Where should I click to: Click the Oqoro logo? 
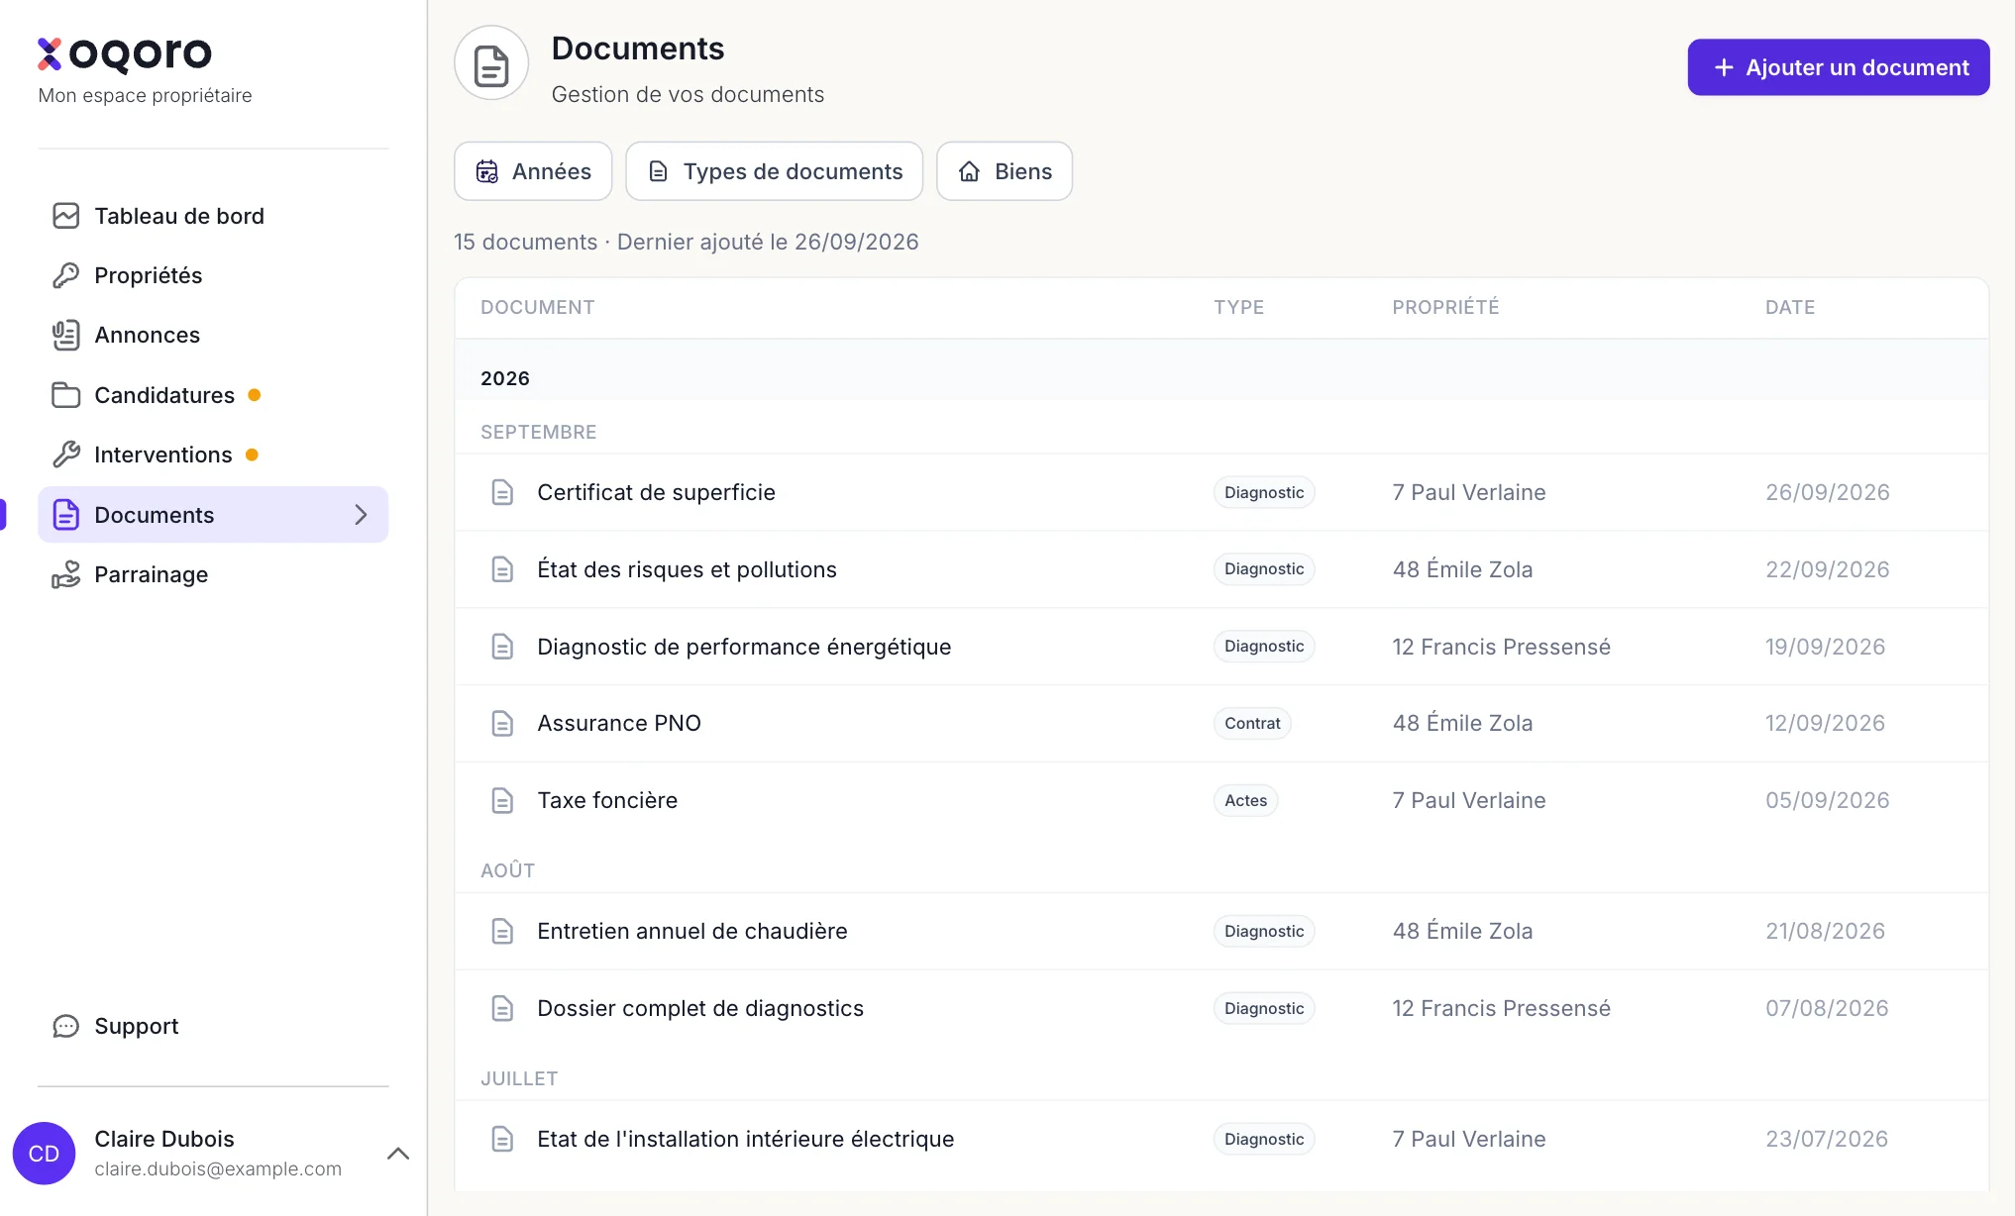coord(125,53)
